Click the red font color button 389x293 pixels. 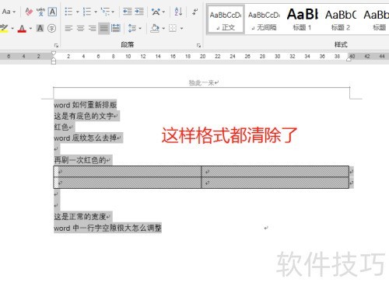22,28
